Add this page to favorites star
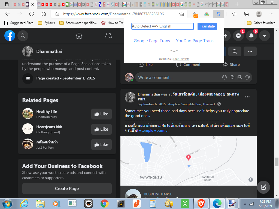 [x=181, y=14]
